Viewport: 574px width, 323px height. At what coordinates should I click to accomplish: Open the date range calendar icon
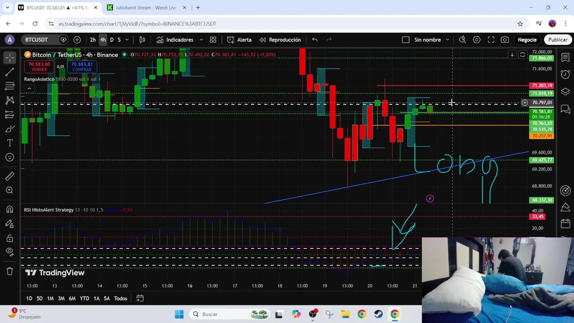140,298
